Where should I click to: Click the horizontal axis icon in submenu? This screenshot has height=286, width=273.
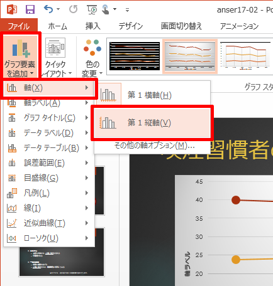[x=108, y=95]
